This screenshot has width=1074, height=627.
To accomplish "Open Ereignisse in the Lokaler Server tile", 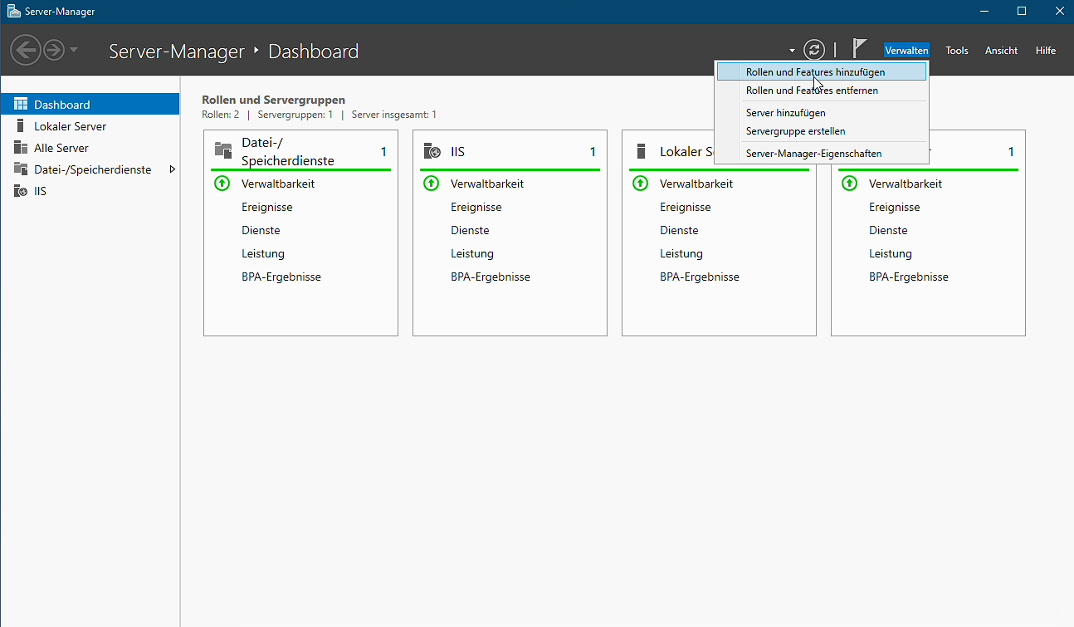I will pos(686,207).
